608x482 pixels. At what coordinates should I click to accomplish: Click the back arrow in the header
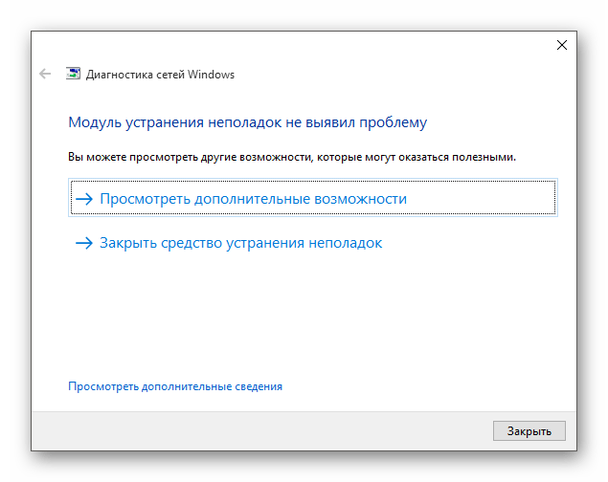pyautogui.click(x=45, y=74)
